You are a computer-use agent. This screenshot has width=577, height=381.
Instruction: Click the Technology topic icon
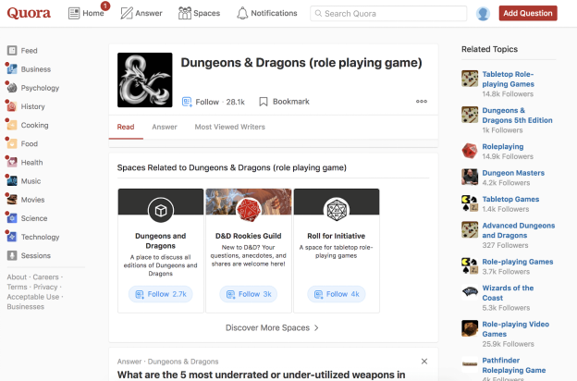(12, 237)
